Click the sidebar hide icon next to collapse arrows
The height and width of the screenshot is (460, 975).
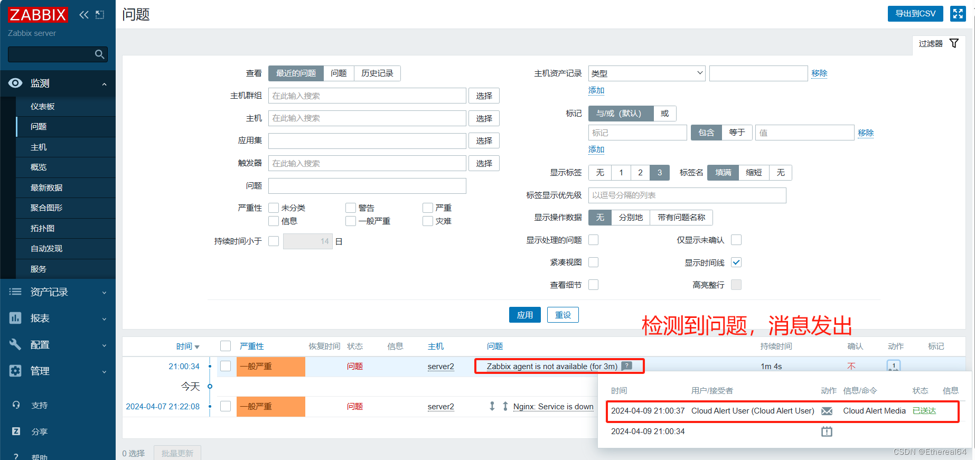[x=100, y=15]
